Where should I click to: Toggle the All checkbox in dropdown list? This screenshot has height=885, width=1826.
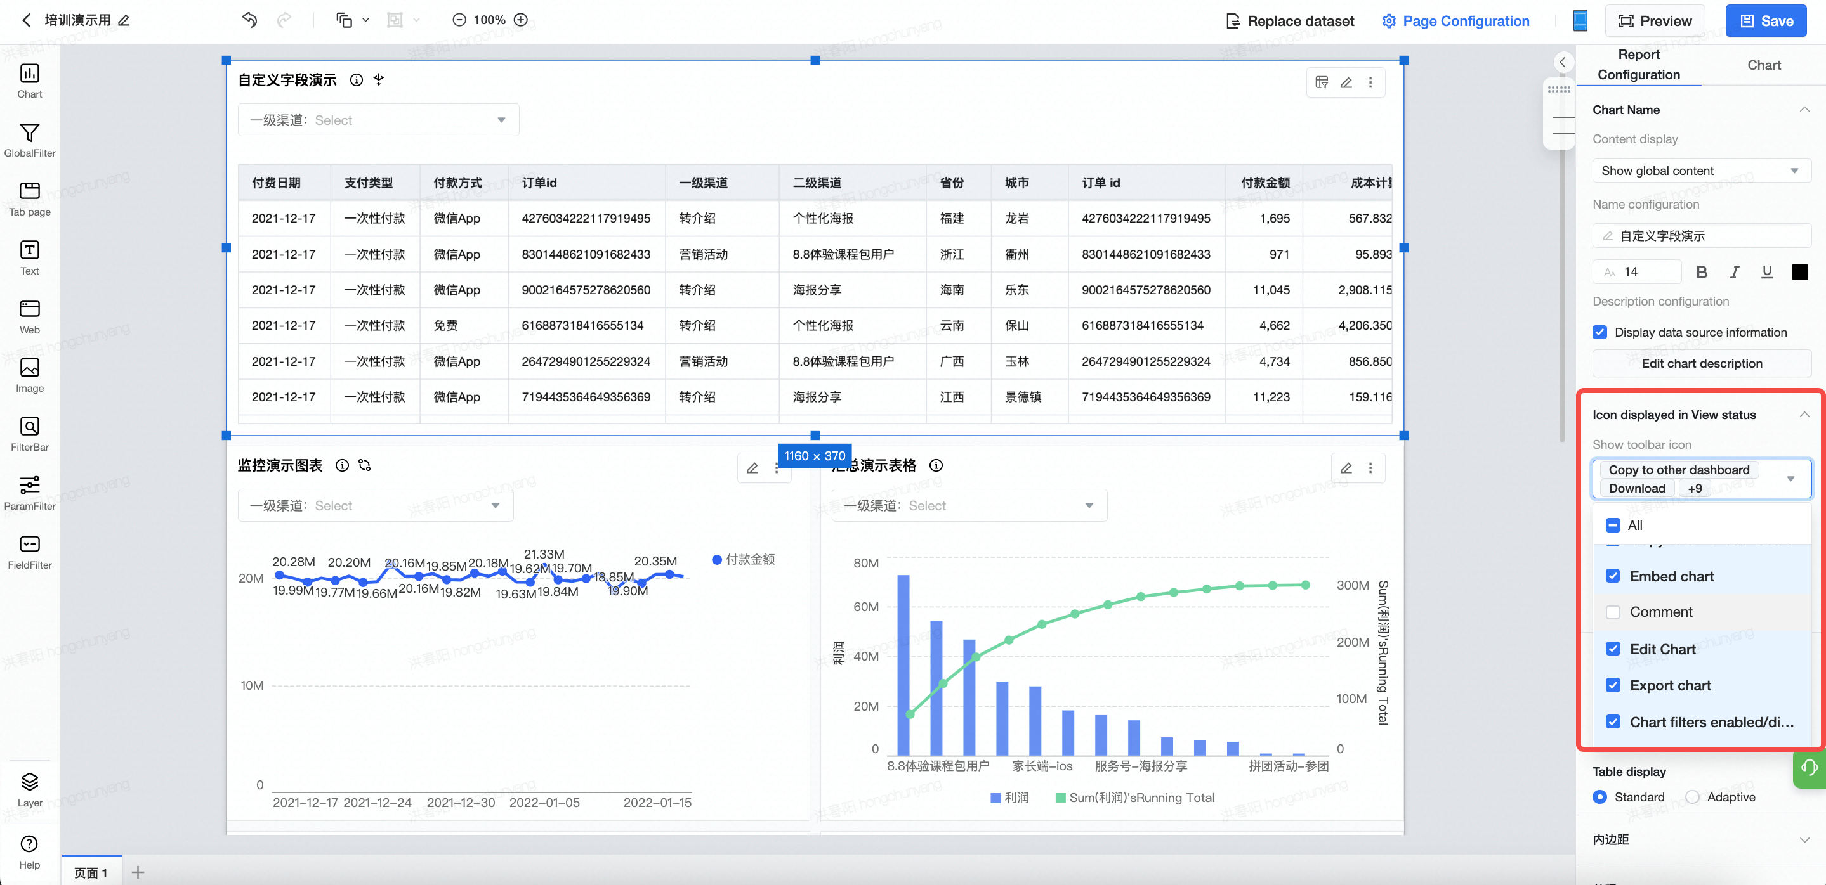tap(1613, 526)
